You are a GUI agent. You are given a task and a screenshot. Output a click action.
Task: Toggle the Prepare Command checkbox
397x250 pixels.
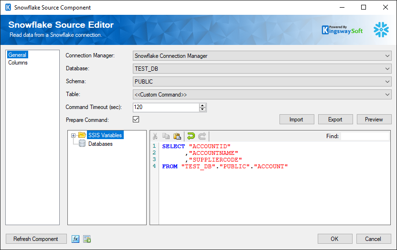pyautogui.click(x=136, y=120)
